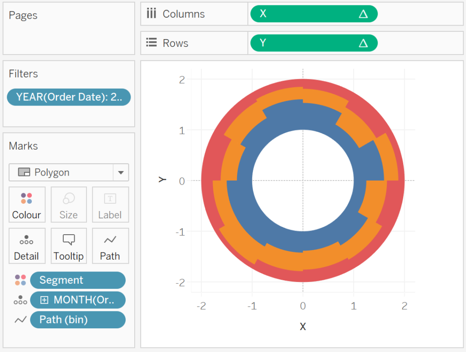Click the Y axis title
Screen dimensions: 466x352
pos(162,180)
